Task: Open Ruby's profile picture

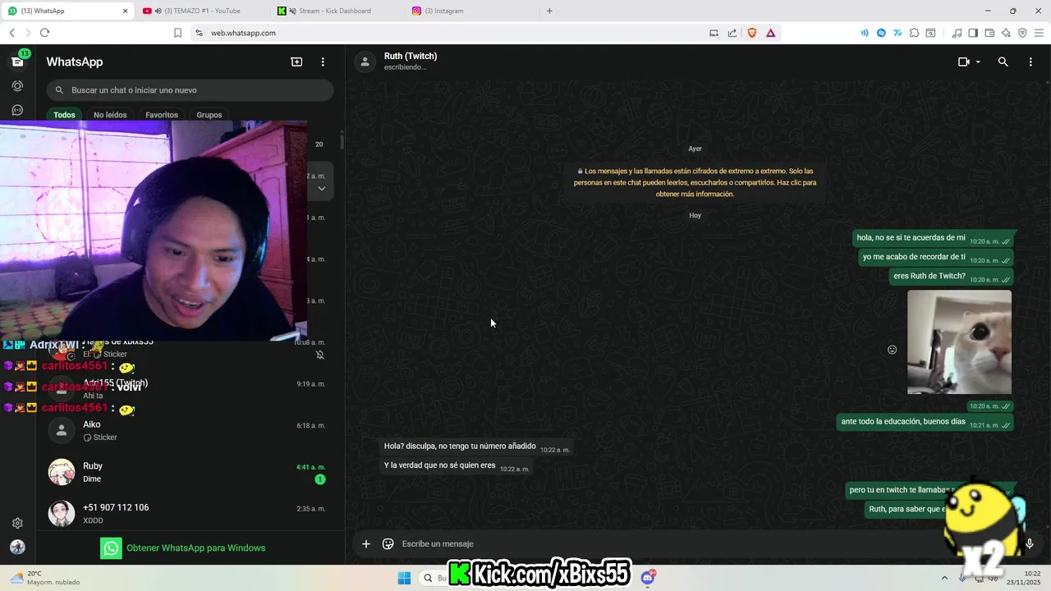Action: pyautogui.click(x=62, y=472)
